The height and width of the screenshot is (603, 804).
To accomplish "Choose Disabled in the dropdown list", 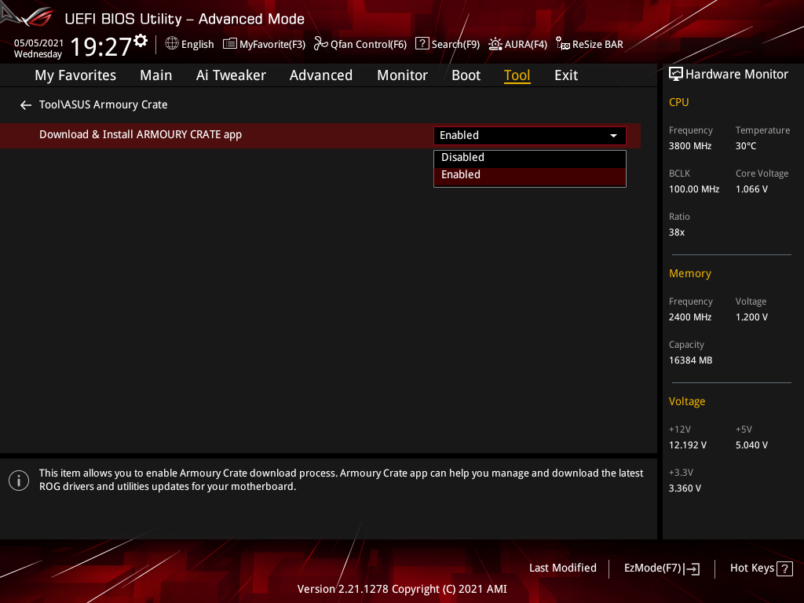I will [x=530, y=157].
